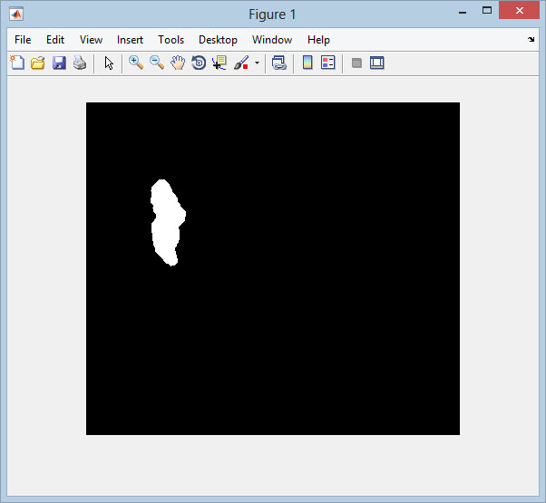Open the Insert menu

tap(130, 40)
